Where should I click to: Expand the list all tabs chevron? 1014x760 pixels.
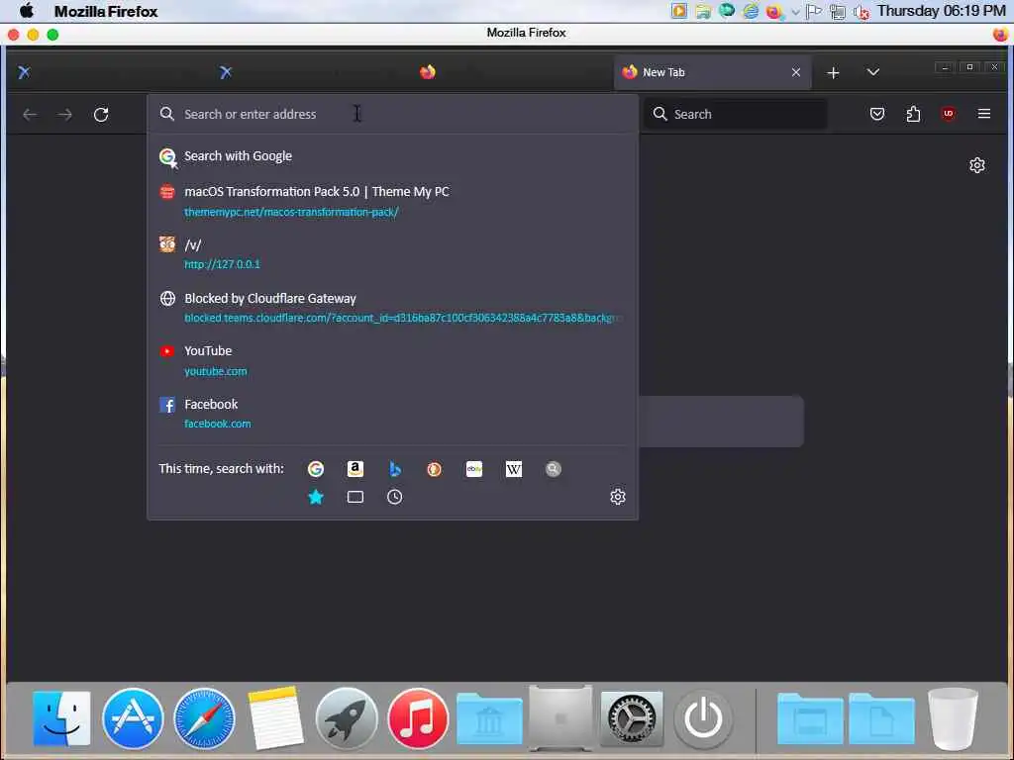pos(872,71)
